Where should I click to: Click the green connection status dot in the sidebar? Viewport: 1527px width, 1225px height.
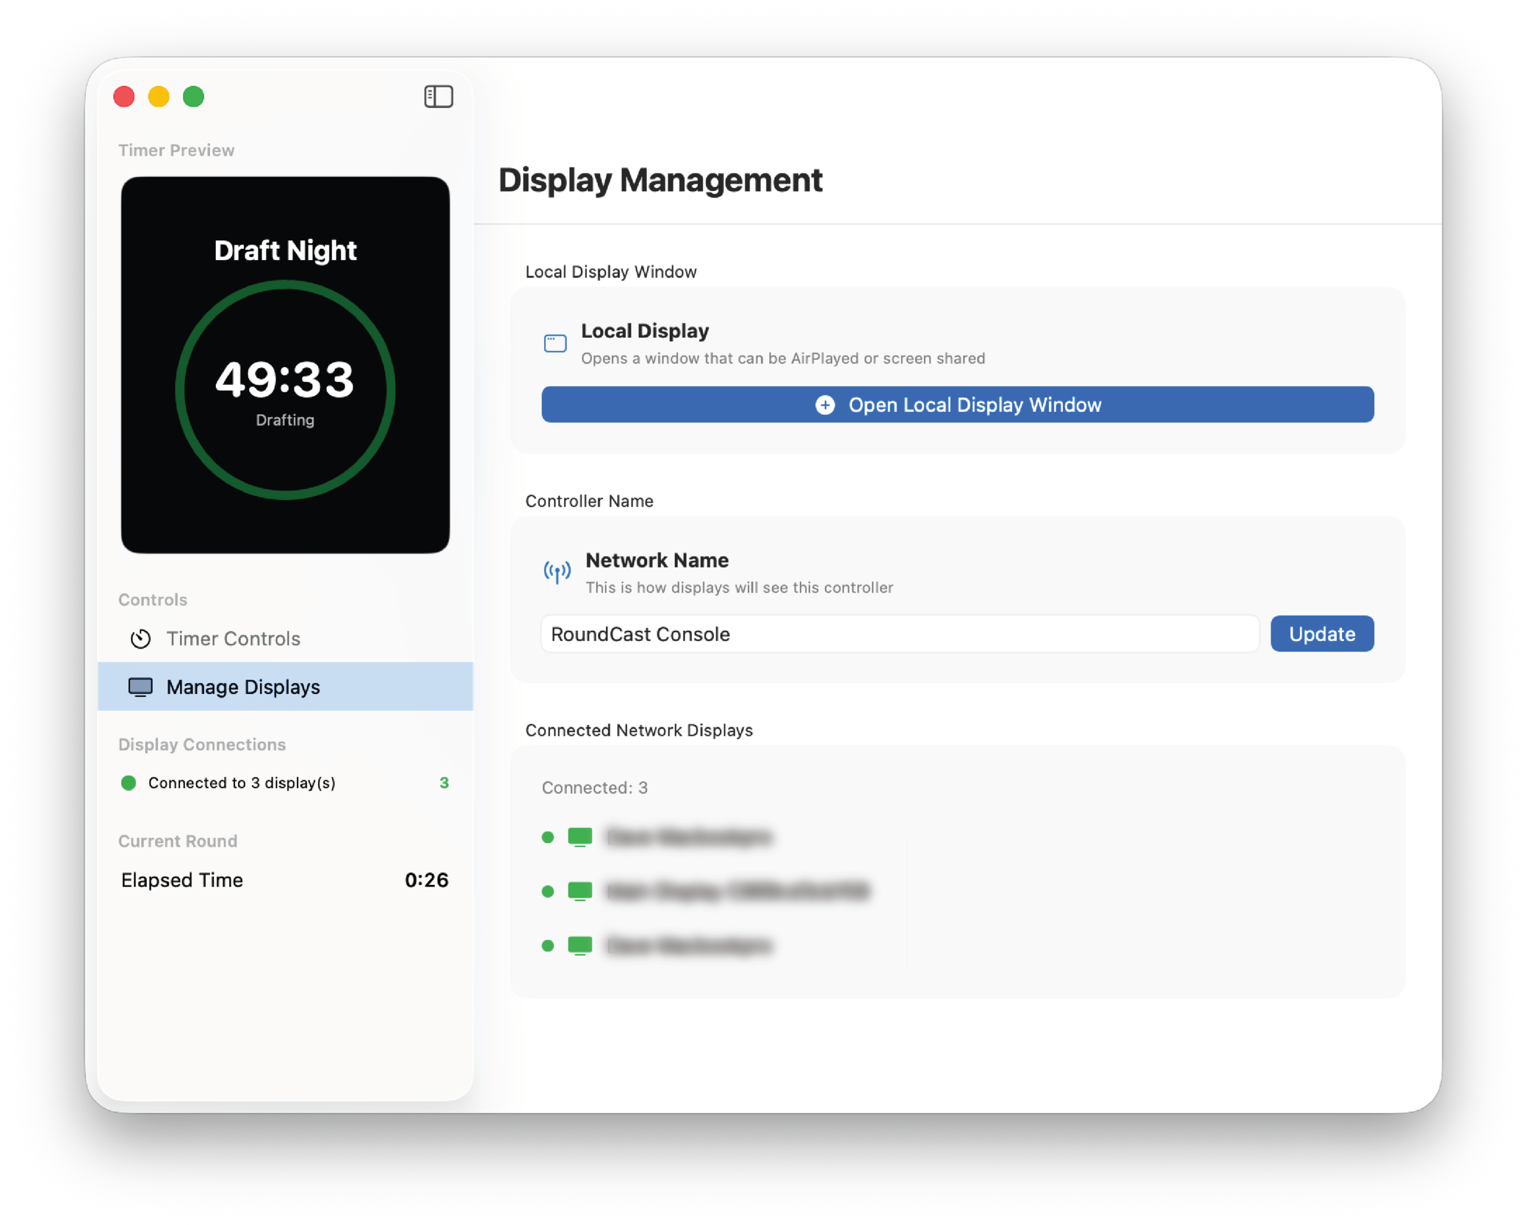(x=129, y=783)
